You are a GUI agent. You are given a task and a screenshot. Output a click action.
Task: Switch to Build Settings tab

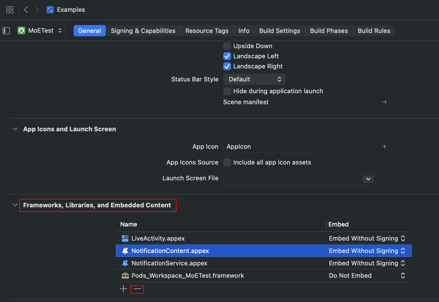(x=280, y=31)
